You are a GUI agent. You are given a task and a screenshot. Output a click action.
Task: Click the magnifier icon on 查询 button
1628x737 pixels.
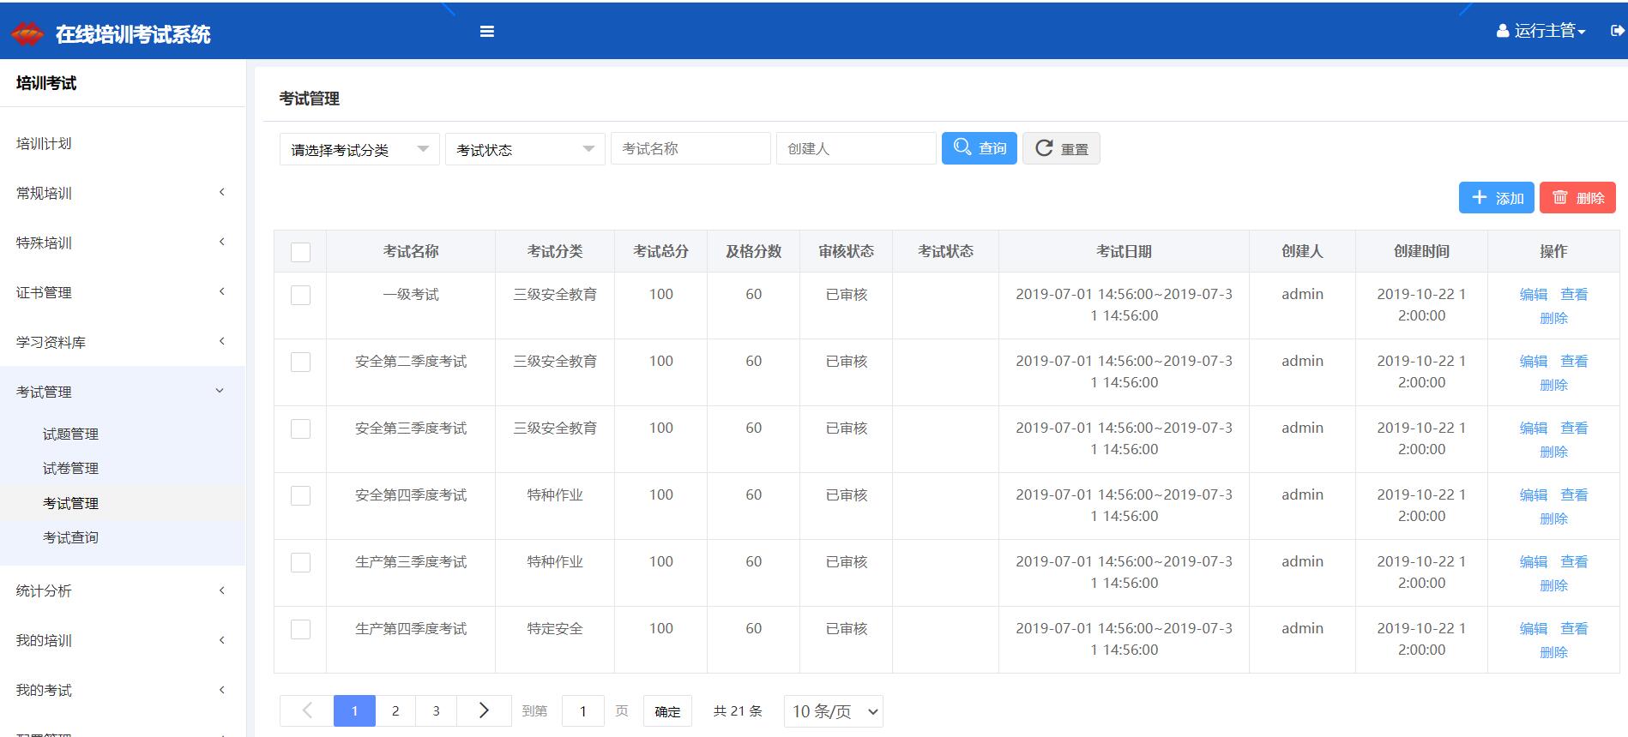point(962,147)
